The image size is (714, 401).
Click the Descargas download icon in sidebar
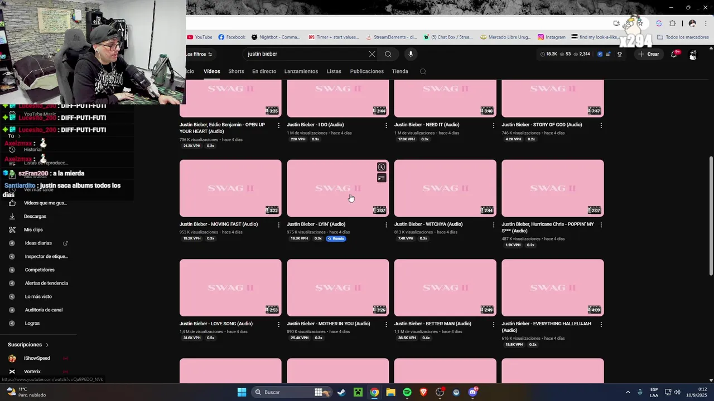tap(12, 216)
